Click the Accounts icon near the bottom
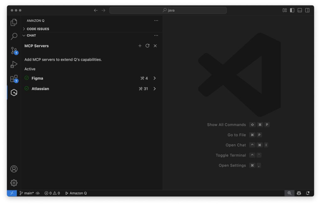 (13, 169)
